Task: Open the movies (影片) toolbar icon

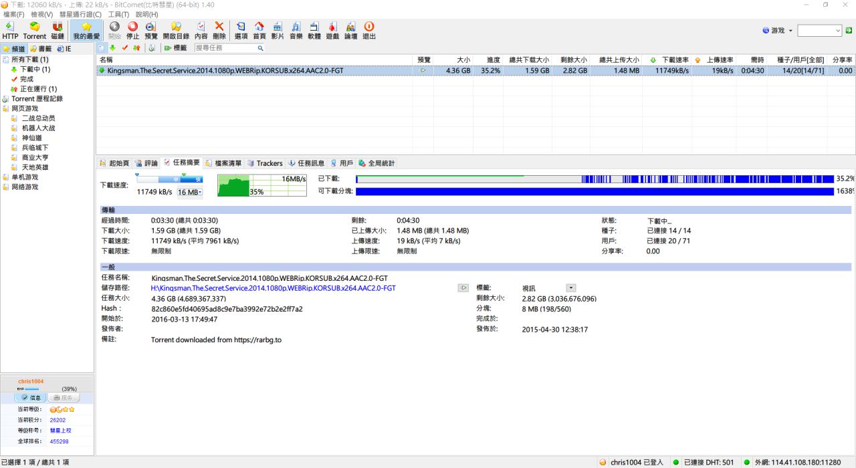Action: [278, 31]
